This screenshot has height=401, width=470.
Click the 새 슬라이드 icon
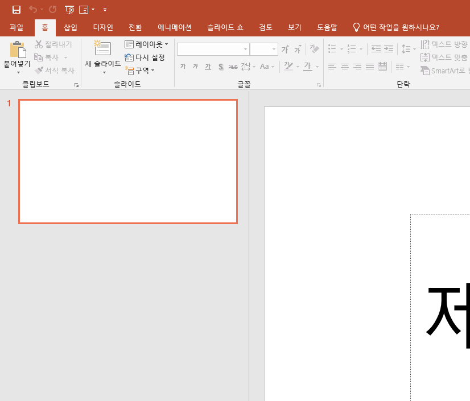[102, 48]
